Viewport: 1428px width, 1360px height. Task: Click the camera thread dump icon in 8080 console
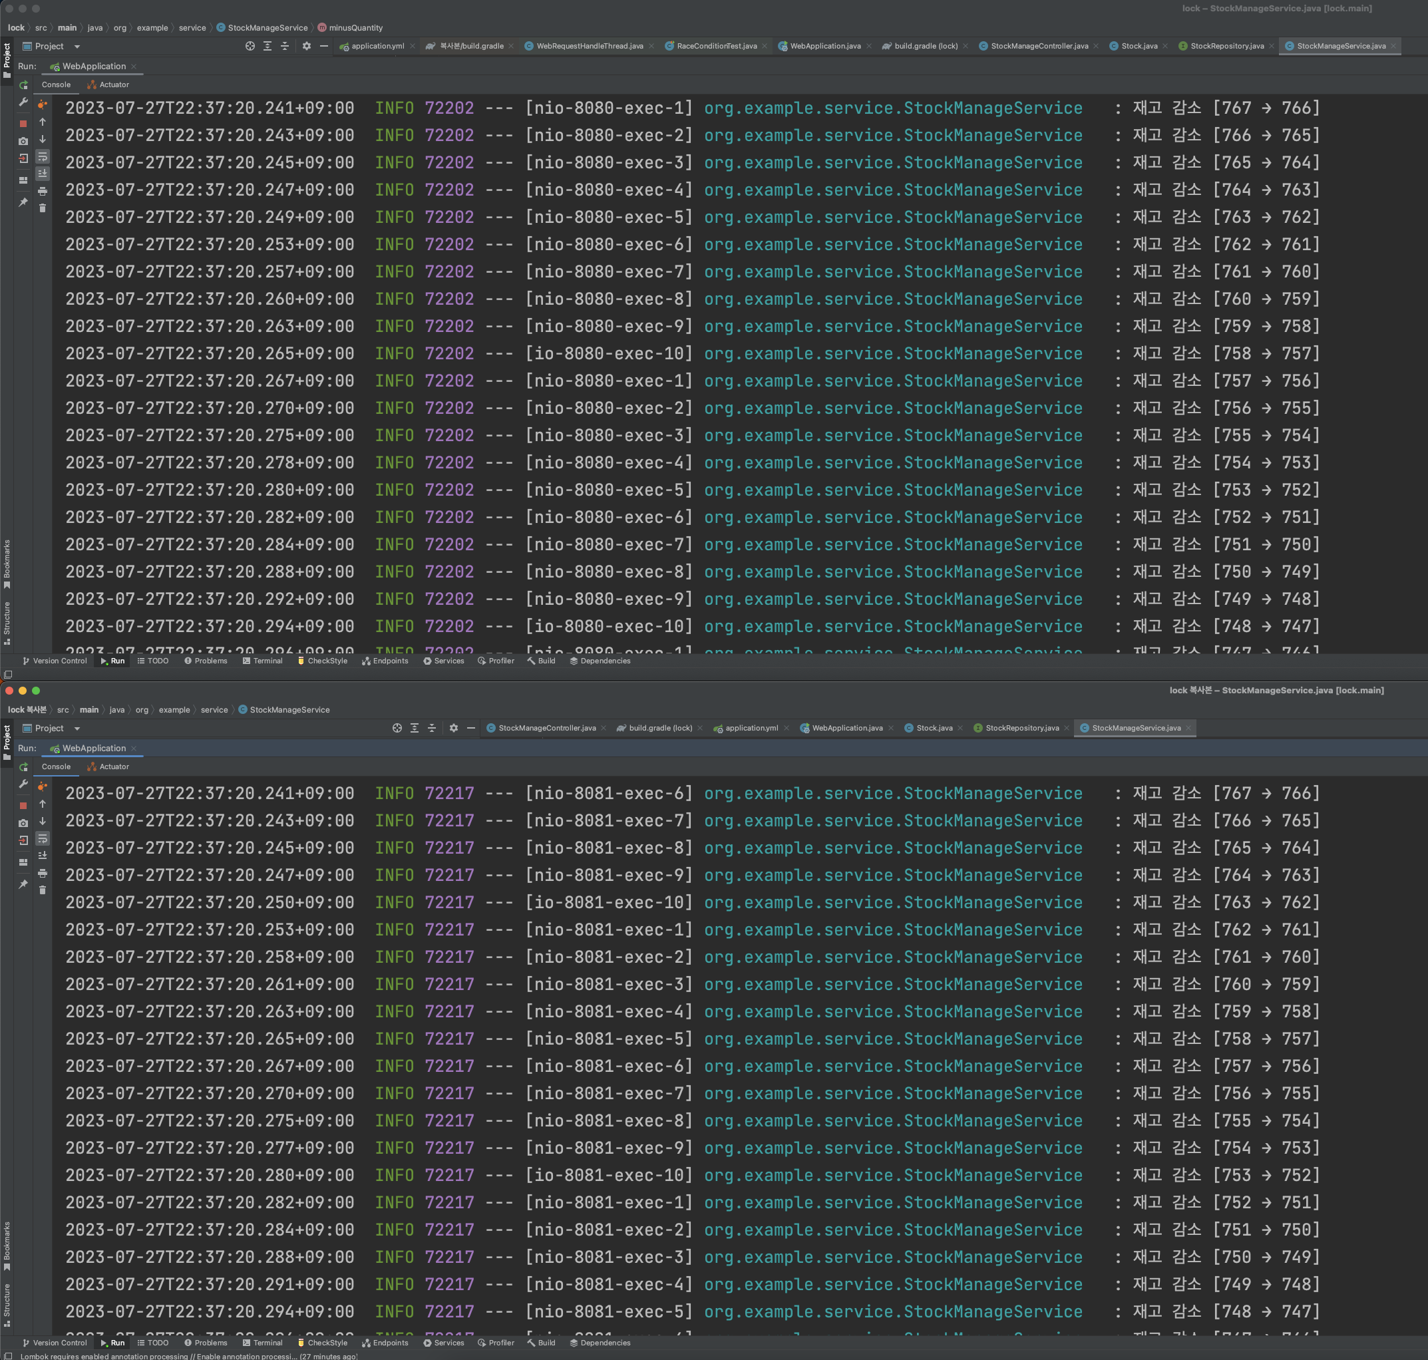pyautogui.click(x=23, y=140)
